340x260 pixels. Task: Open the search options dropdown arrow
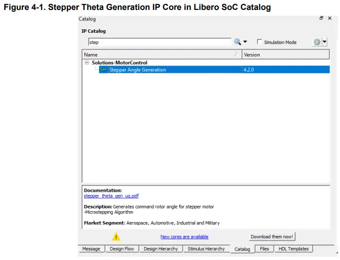[245, 42]
